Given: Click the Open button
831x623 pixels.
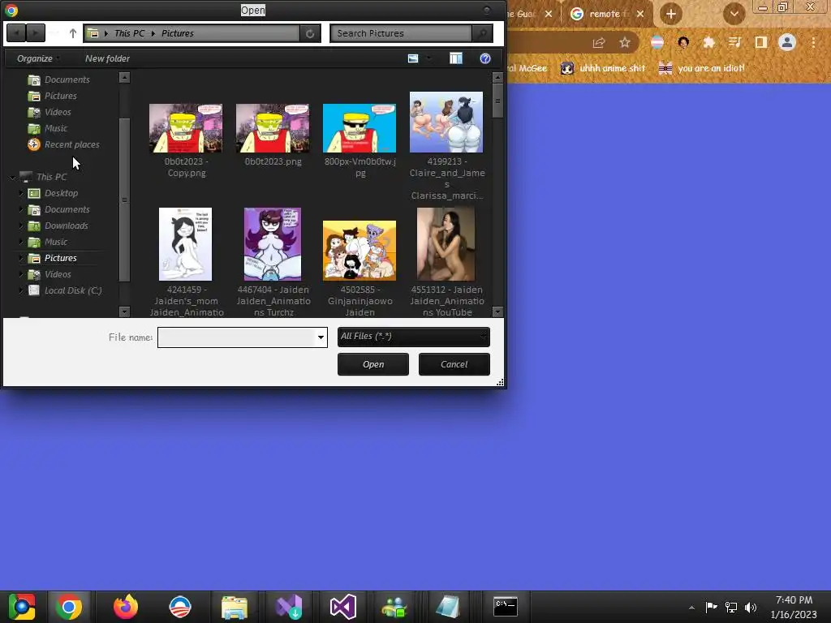Looking at the screenshot, I should click(x=373, y=364).
